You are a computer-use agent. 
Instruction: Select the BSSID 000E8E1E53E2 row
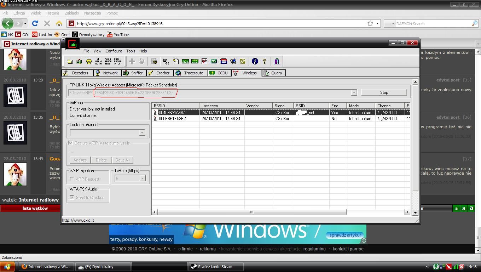point(172,119)
